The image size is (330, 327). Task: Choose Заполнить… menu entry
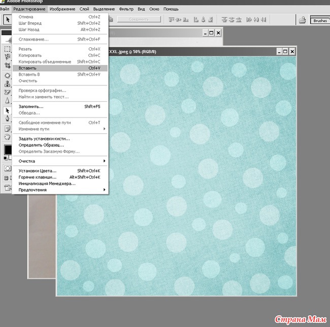point(31,106)
